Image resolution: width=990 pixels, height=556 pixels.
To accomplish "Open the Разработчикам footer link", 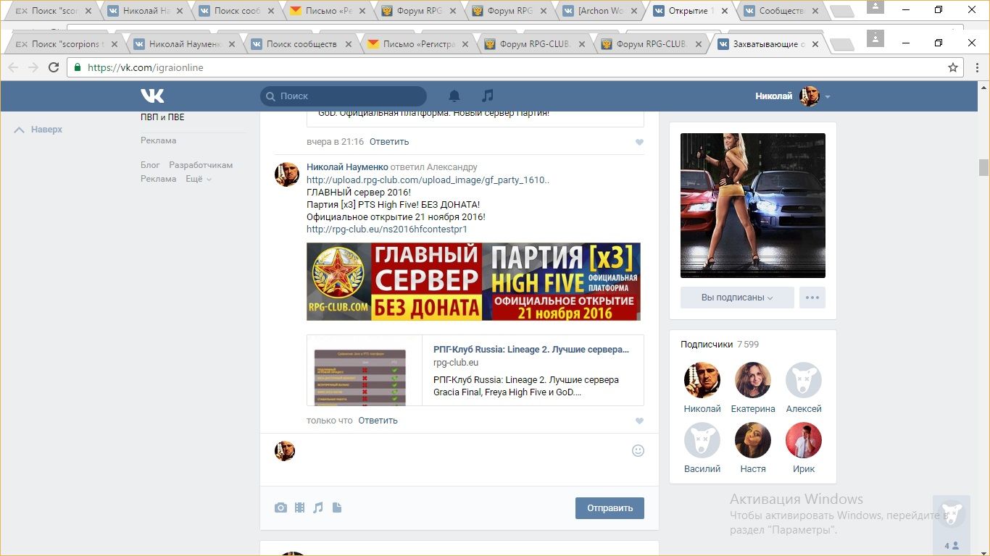I will coord(201,165).
